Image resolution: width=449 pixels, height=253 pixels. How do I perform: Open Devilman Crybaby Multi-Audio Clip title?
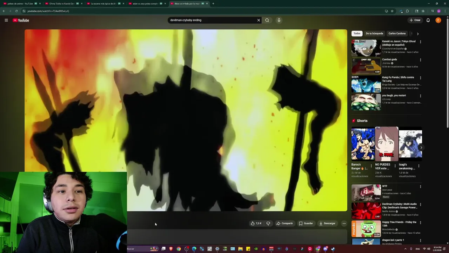tap(400, 206)
